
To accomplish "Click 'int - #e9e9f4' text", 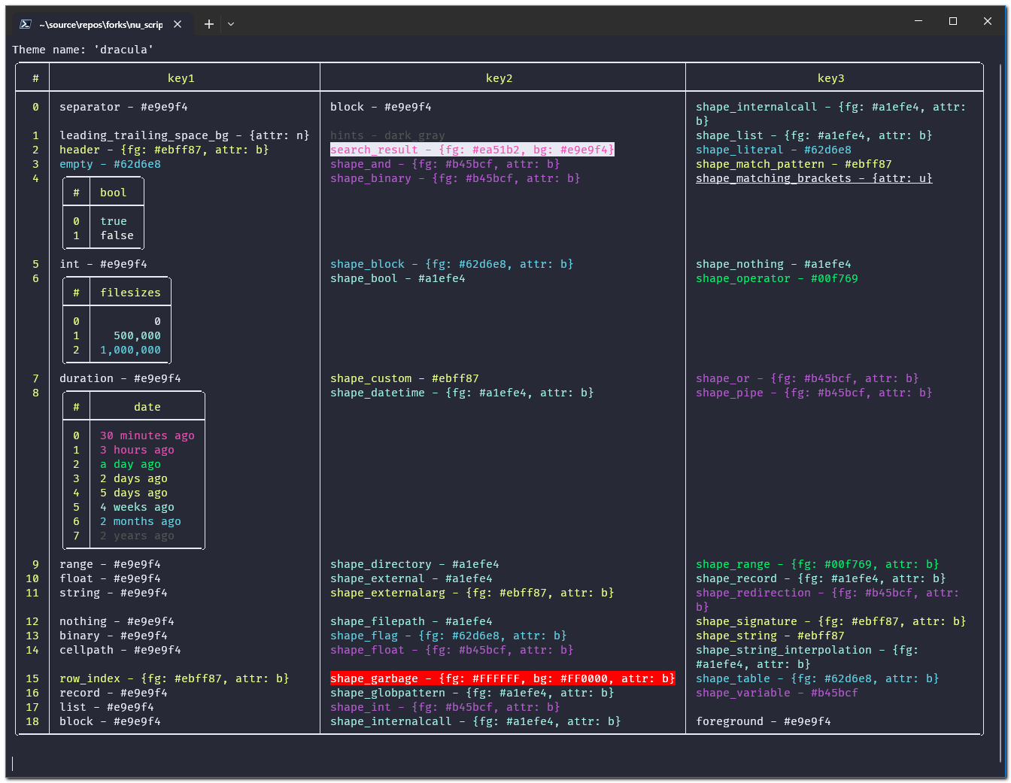I will [104, 264].
